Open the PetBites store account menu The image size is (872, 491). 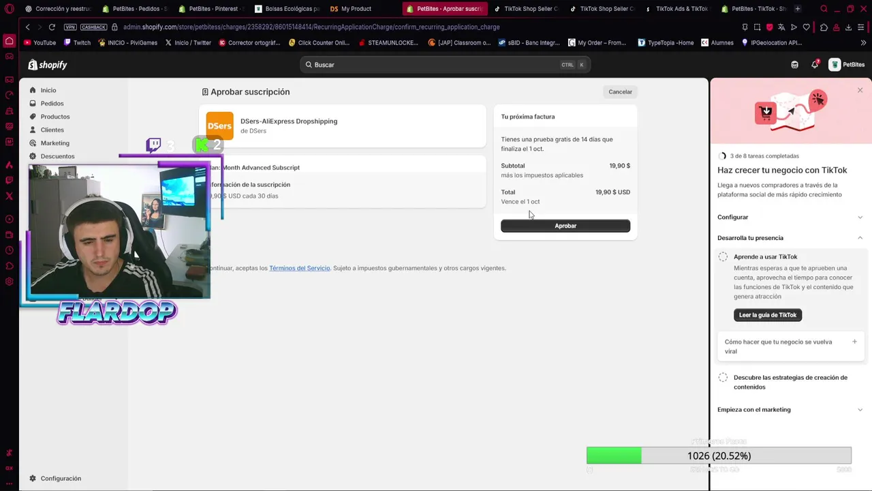[x=847, y=65]
